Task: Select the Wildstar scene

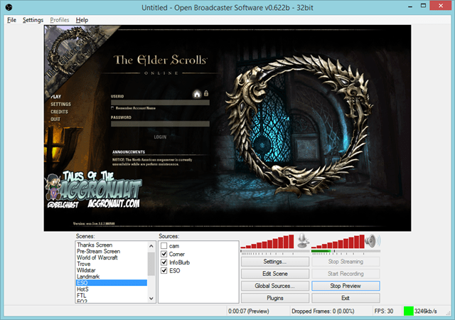Action: point(112,270)
